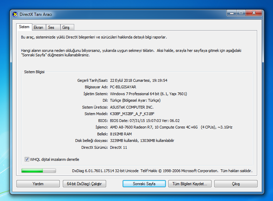Open help with the Yardım button

38,184
